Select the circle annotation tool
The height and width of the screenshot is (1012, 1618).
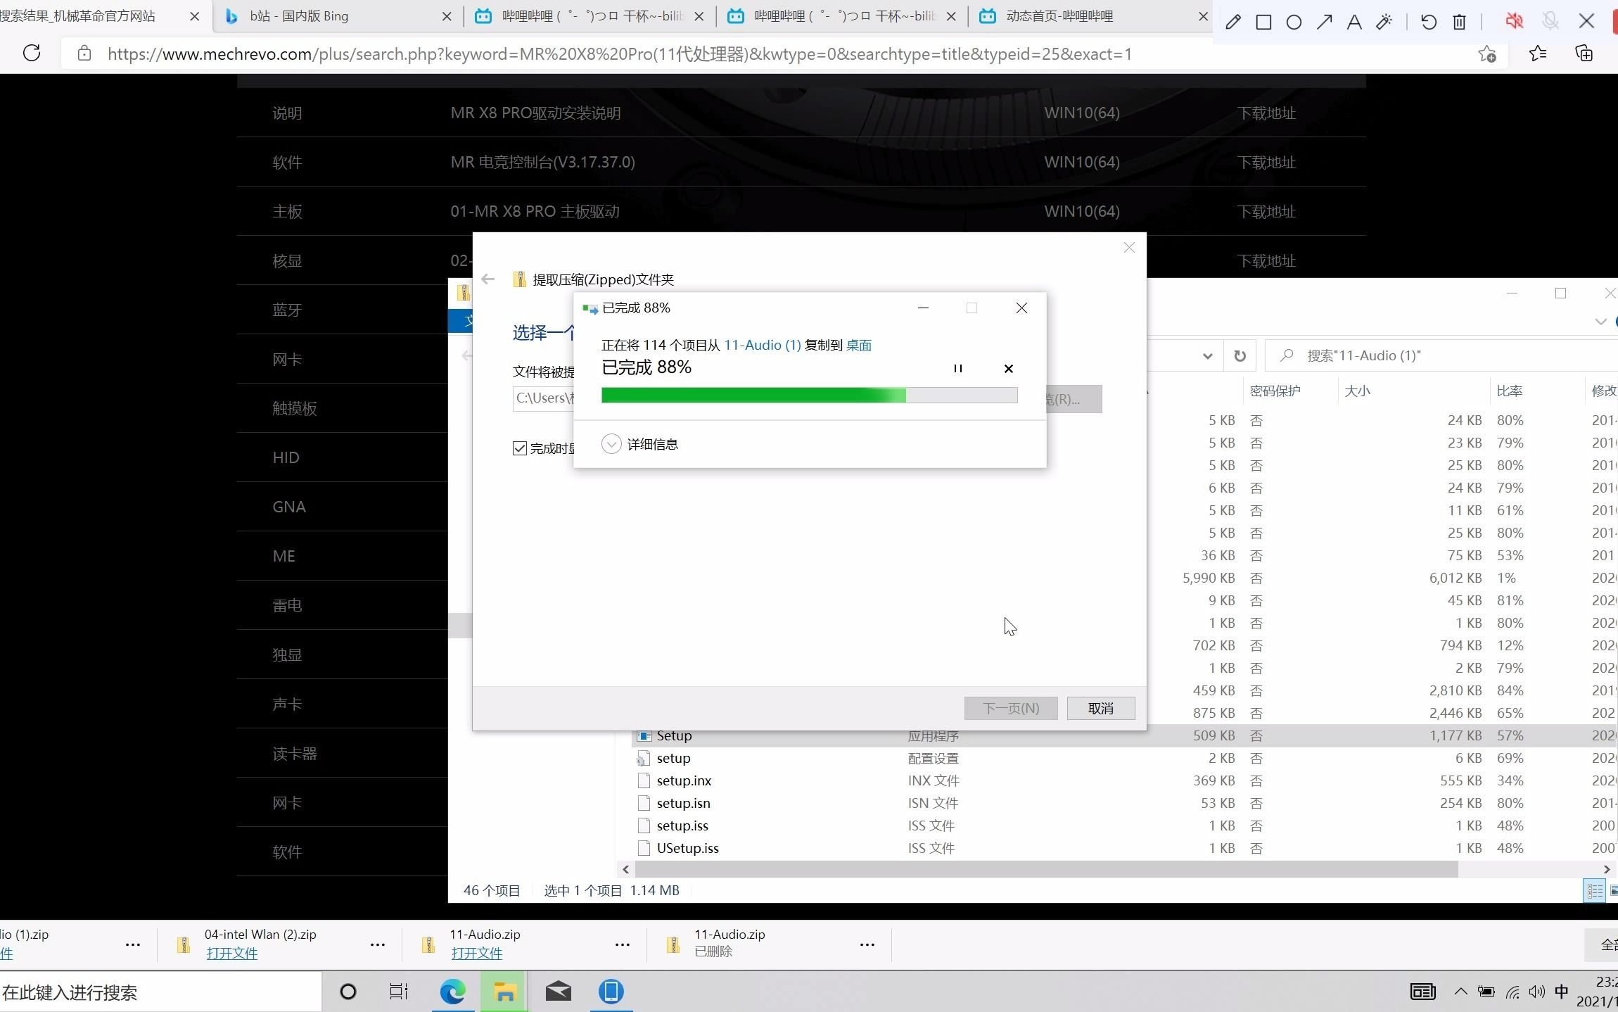point(1294,22)
